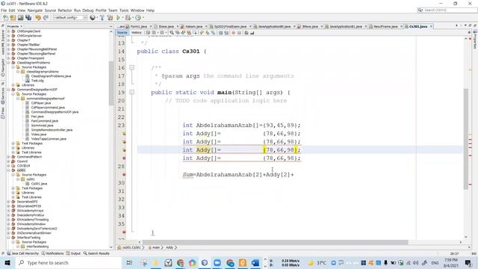Open the Properties side tab at right
This screenshot has width=478, height=269.
(475, 39)
